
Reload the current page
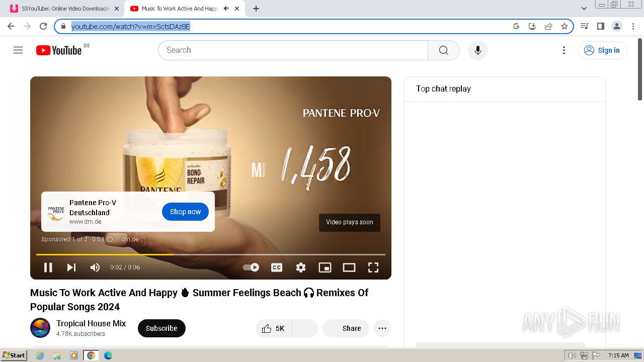coord(43,26)
